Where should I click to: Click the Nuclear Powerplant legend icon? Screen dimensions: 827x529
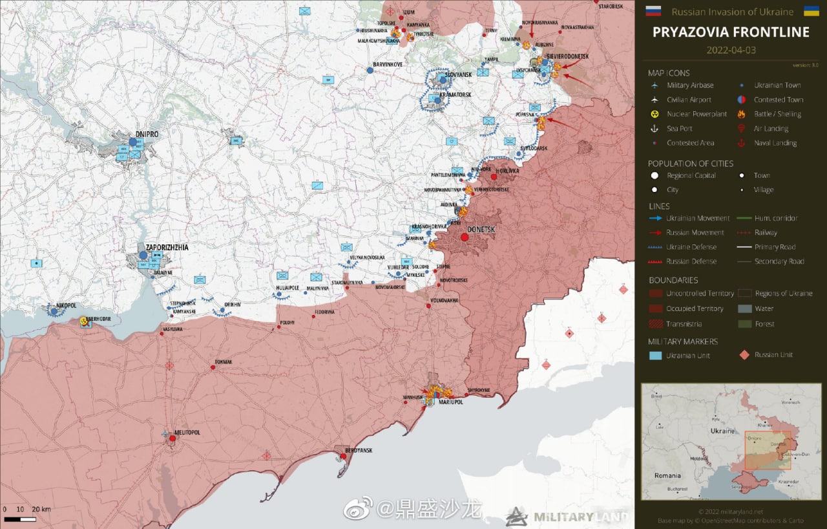click(x=654, y=114)
